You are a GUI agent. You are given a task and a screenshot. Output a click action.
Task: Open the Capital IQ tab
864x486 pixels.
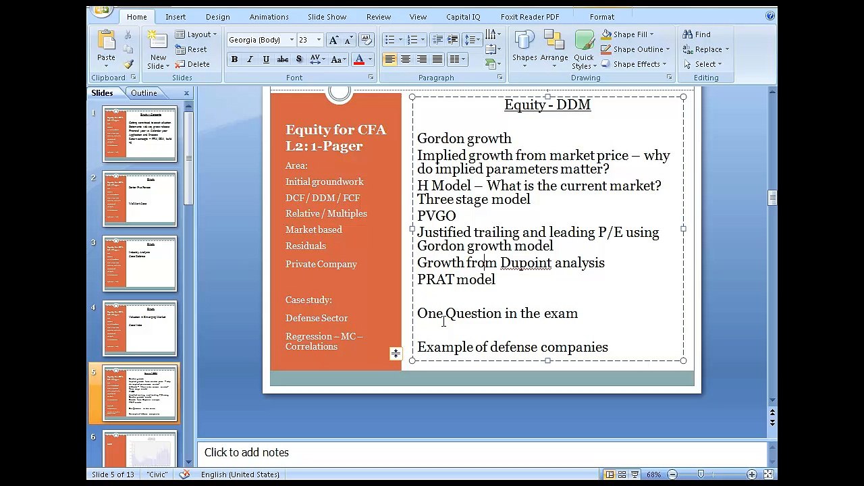[x=463, y=17]
